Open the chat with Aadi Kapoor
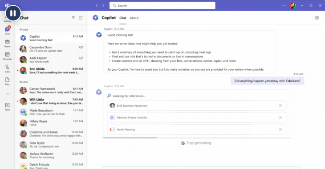The image size is (325, 169). coord(51,60)
